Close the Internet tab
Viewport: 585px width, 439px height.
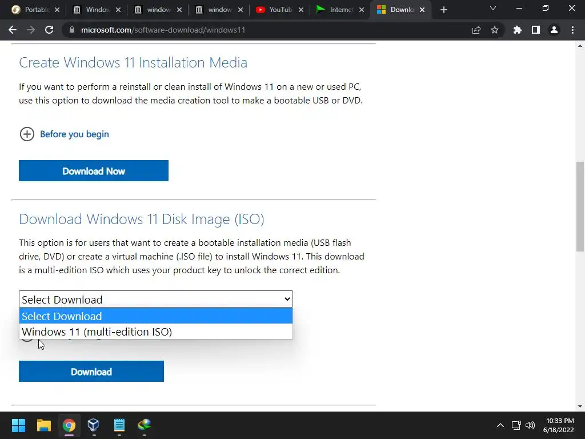362,10
